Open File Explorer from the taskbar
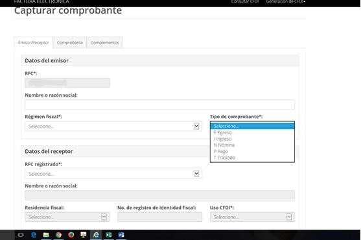361x240 pixels. [46, 235]
